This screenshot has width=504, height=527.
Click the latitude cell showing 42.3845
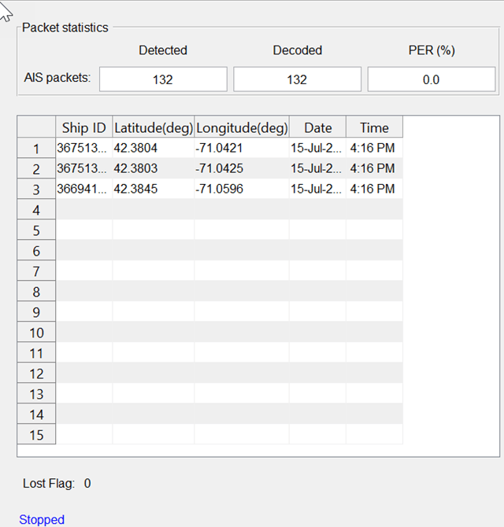coord(154,189)
